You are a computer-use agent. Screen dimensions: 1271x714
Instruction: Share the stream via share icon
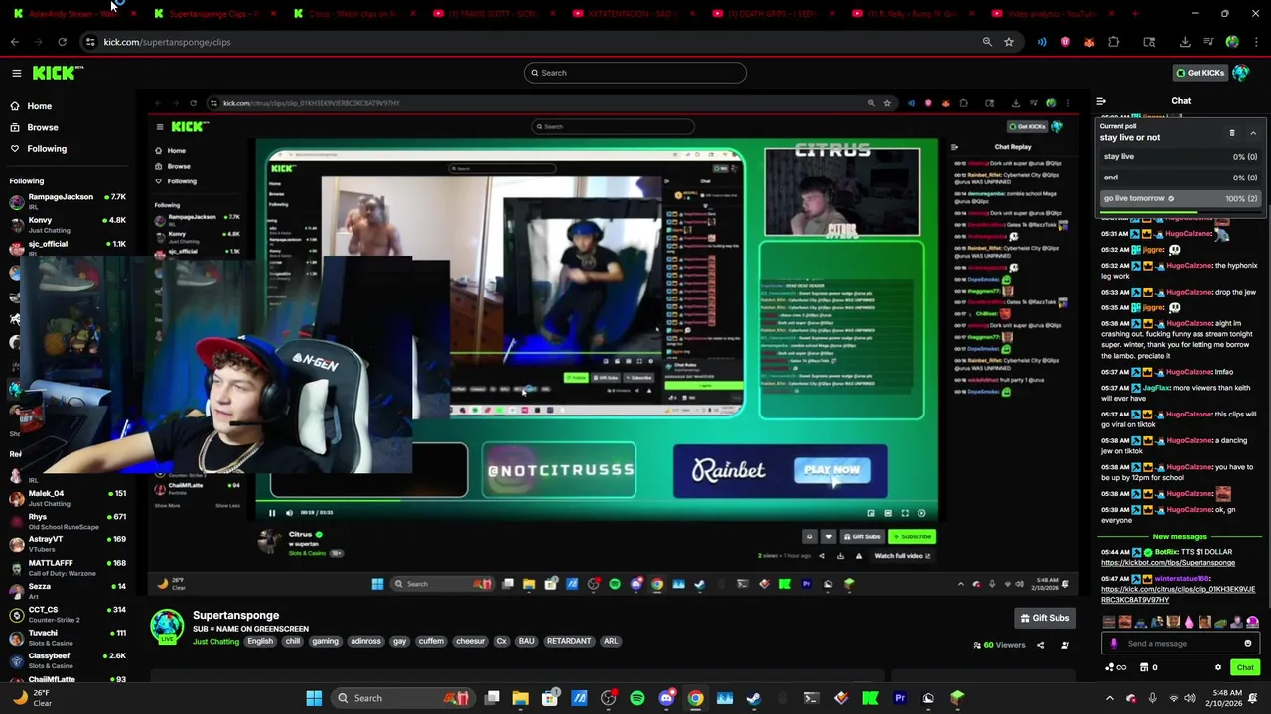point(1040,646)
